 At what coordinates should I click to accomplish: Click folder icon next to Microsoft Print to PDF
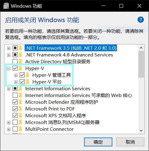[x=21, y=109]
